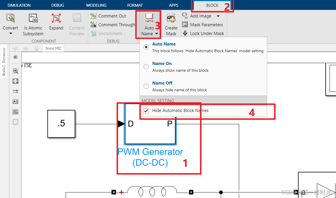Switch to the FORMAT tab
Viewport: 336px width, 198px height.
(x=135, y=5)
